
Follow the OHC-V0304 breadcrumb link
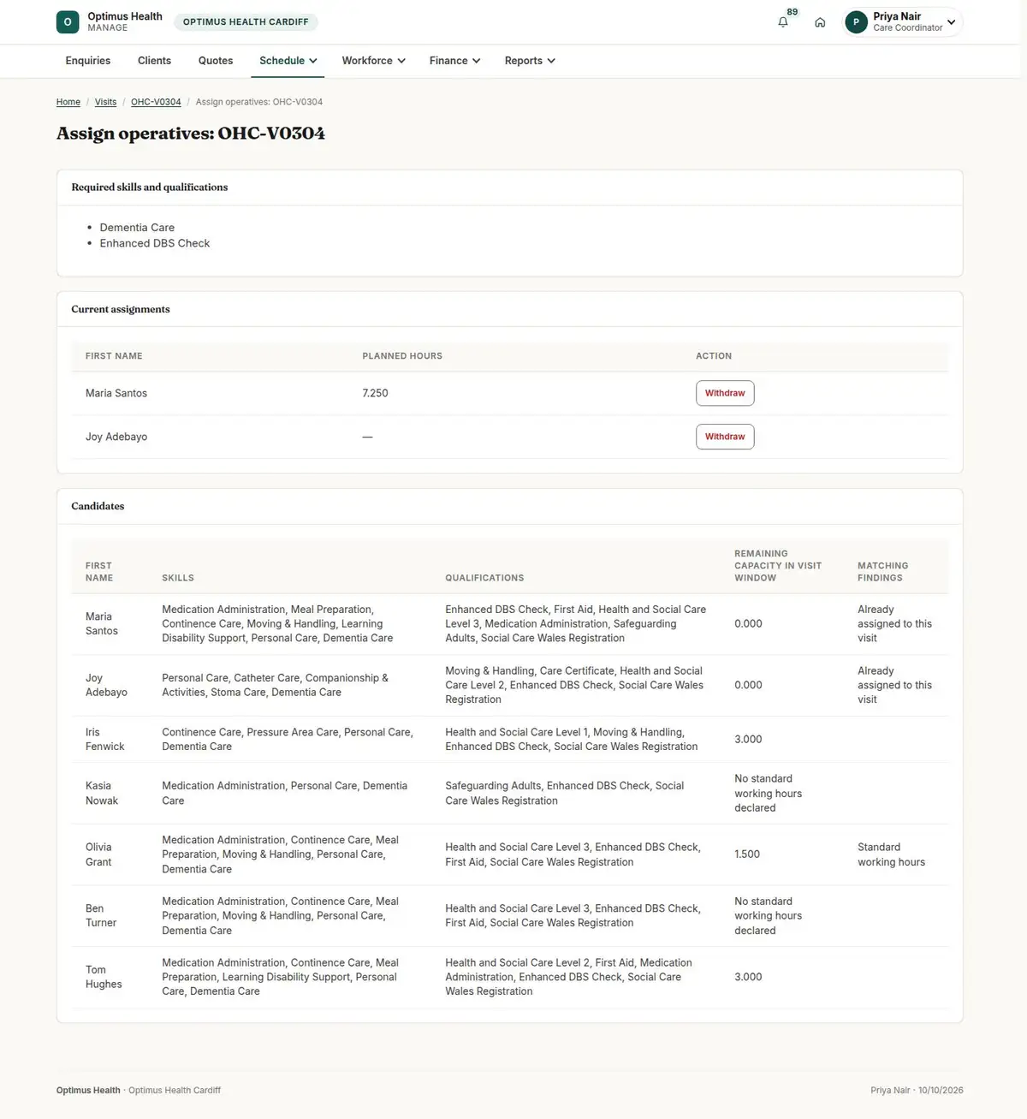[156, 102]
